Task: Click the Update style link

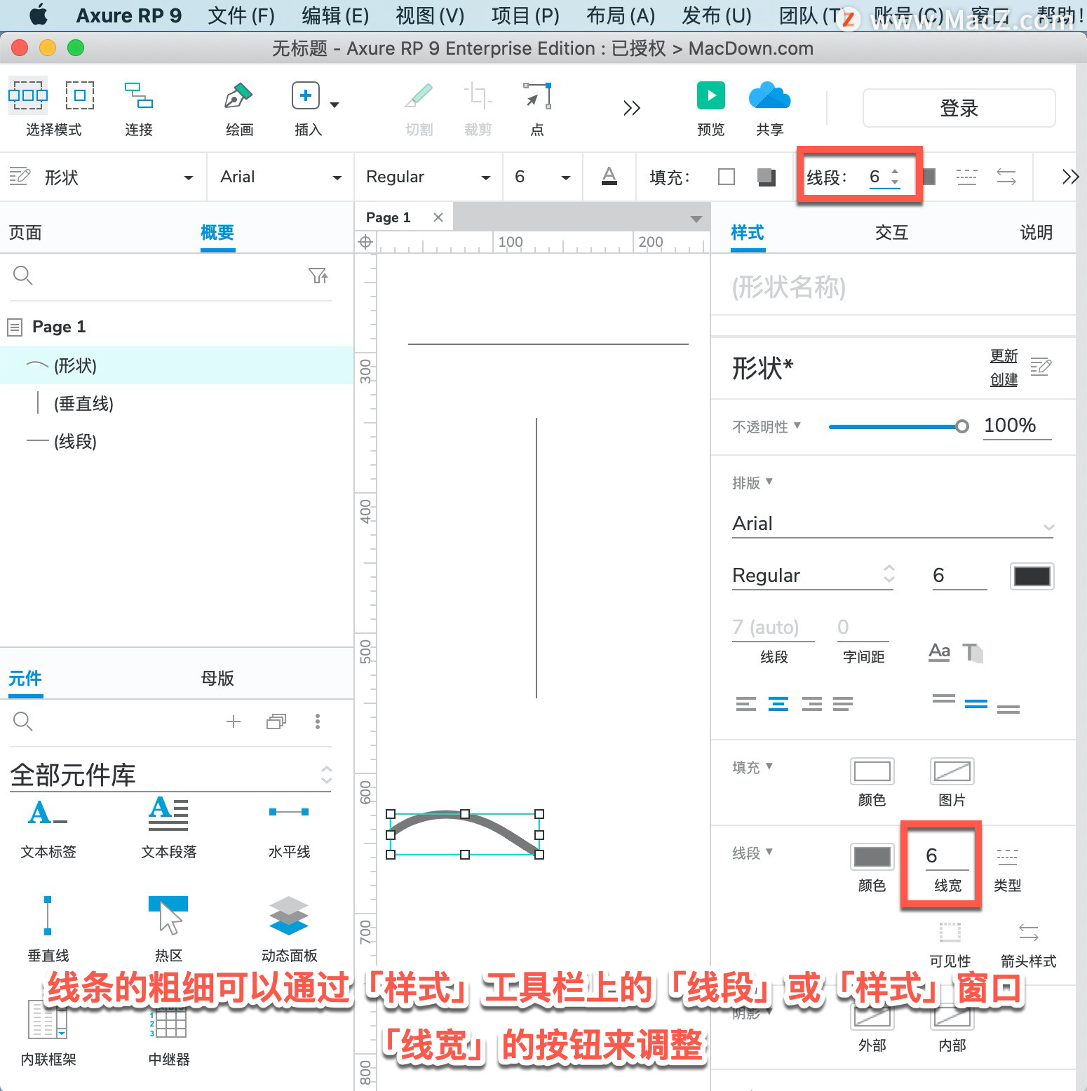Action: point(1004,356)
